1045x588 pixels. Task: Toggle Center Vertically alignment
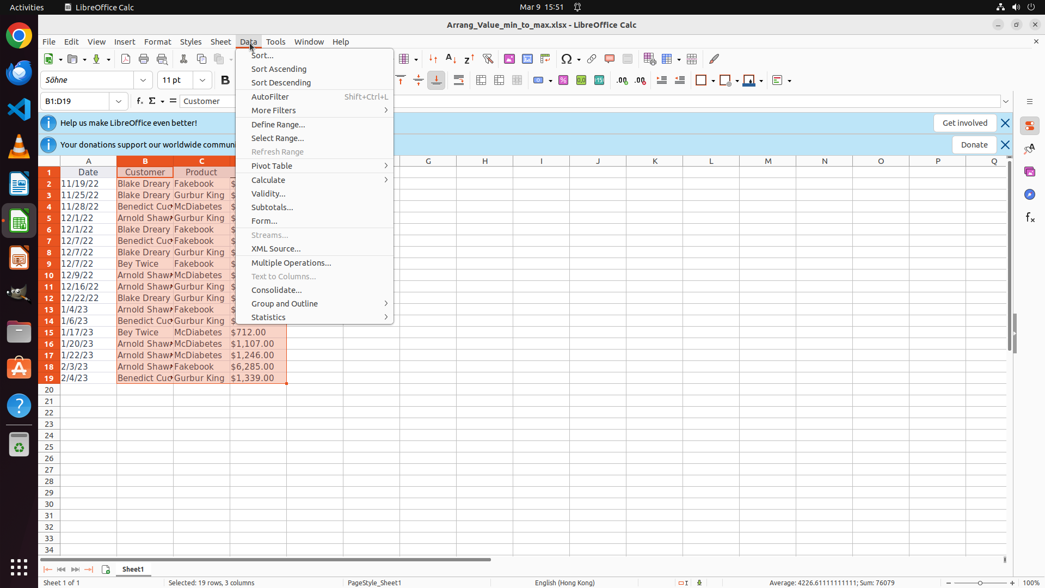[419, 81]
